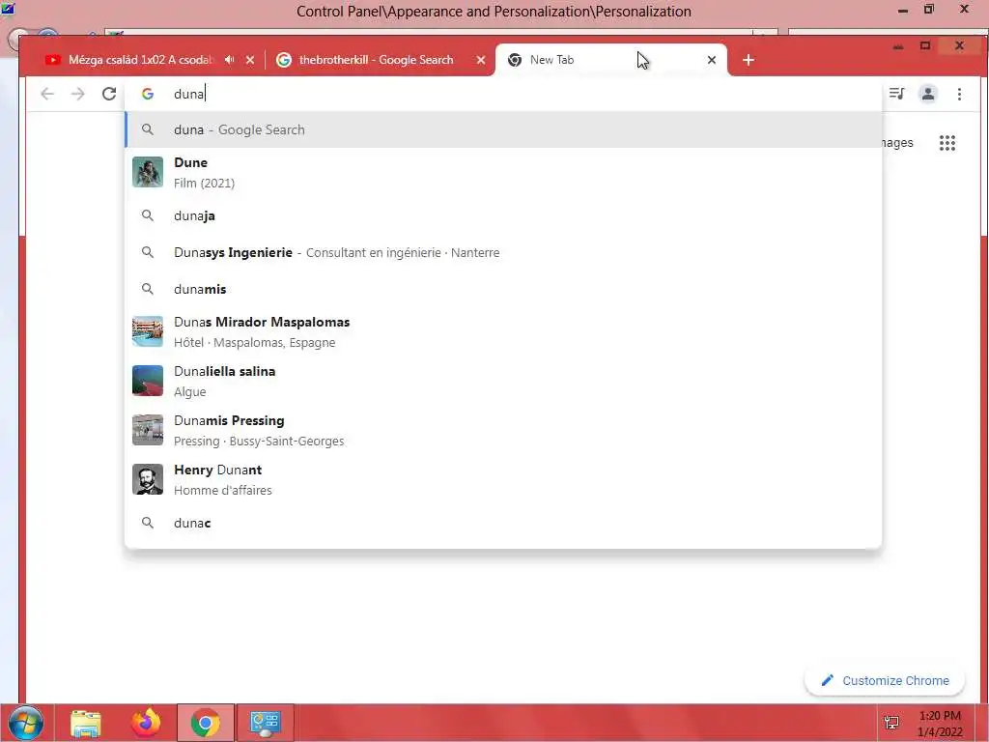Click the Control Panel Personalization window title

494,12
